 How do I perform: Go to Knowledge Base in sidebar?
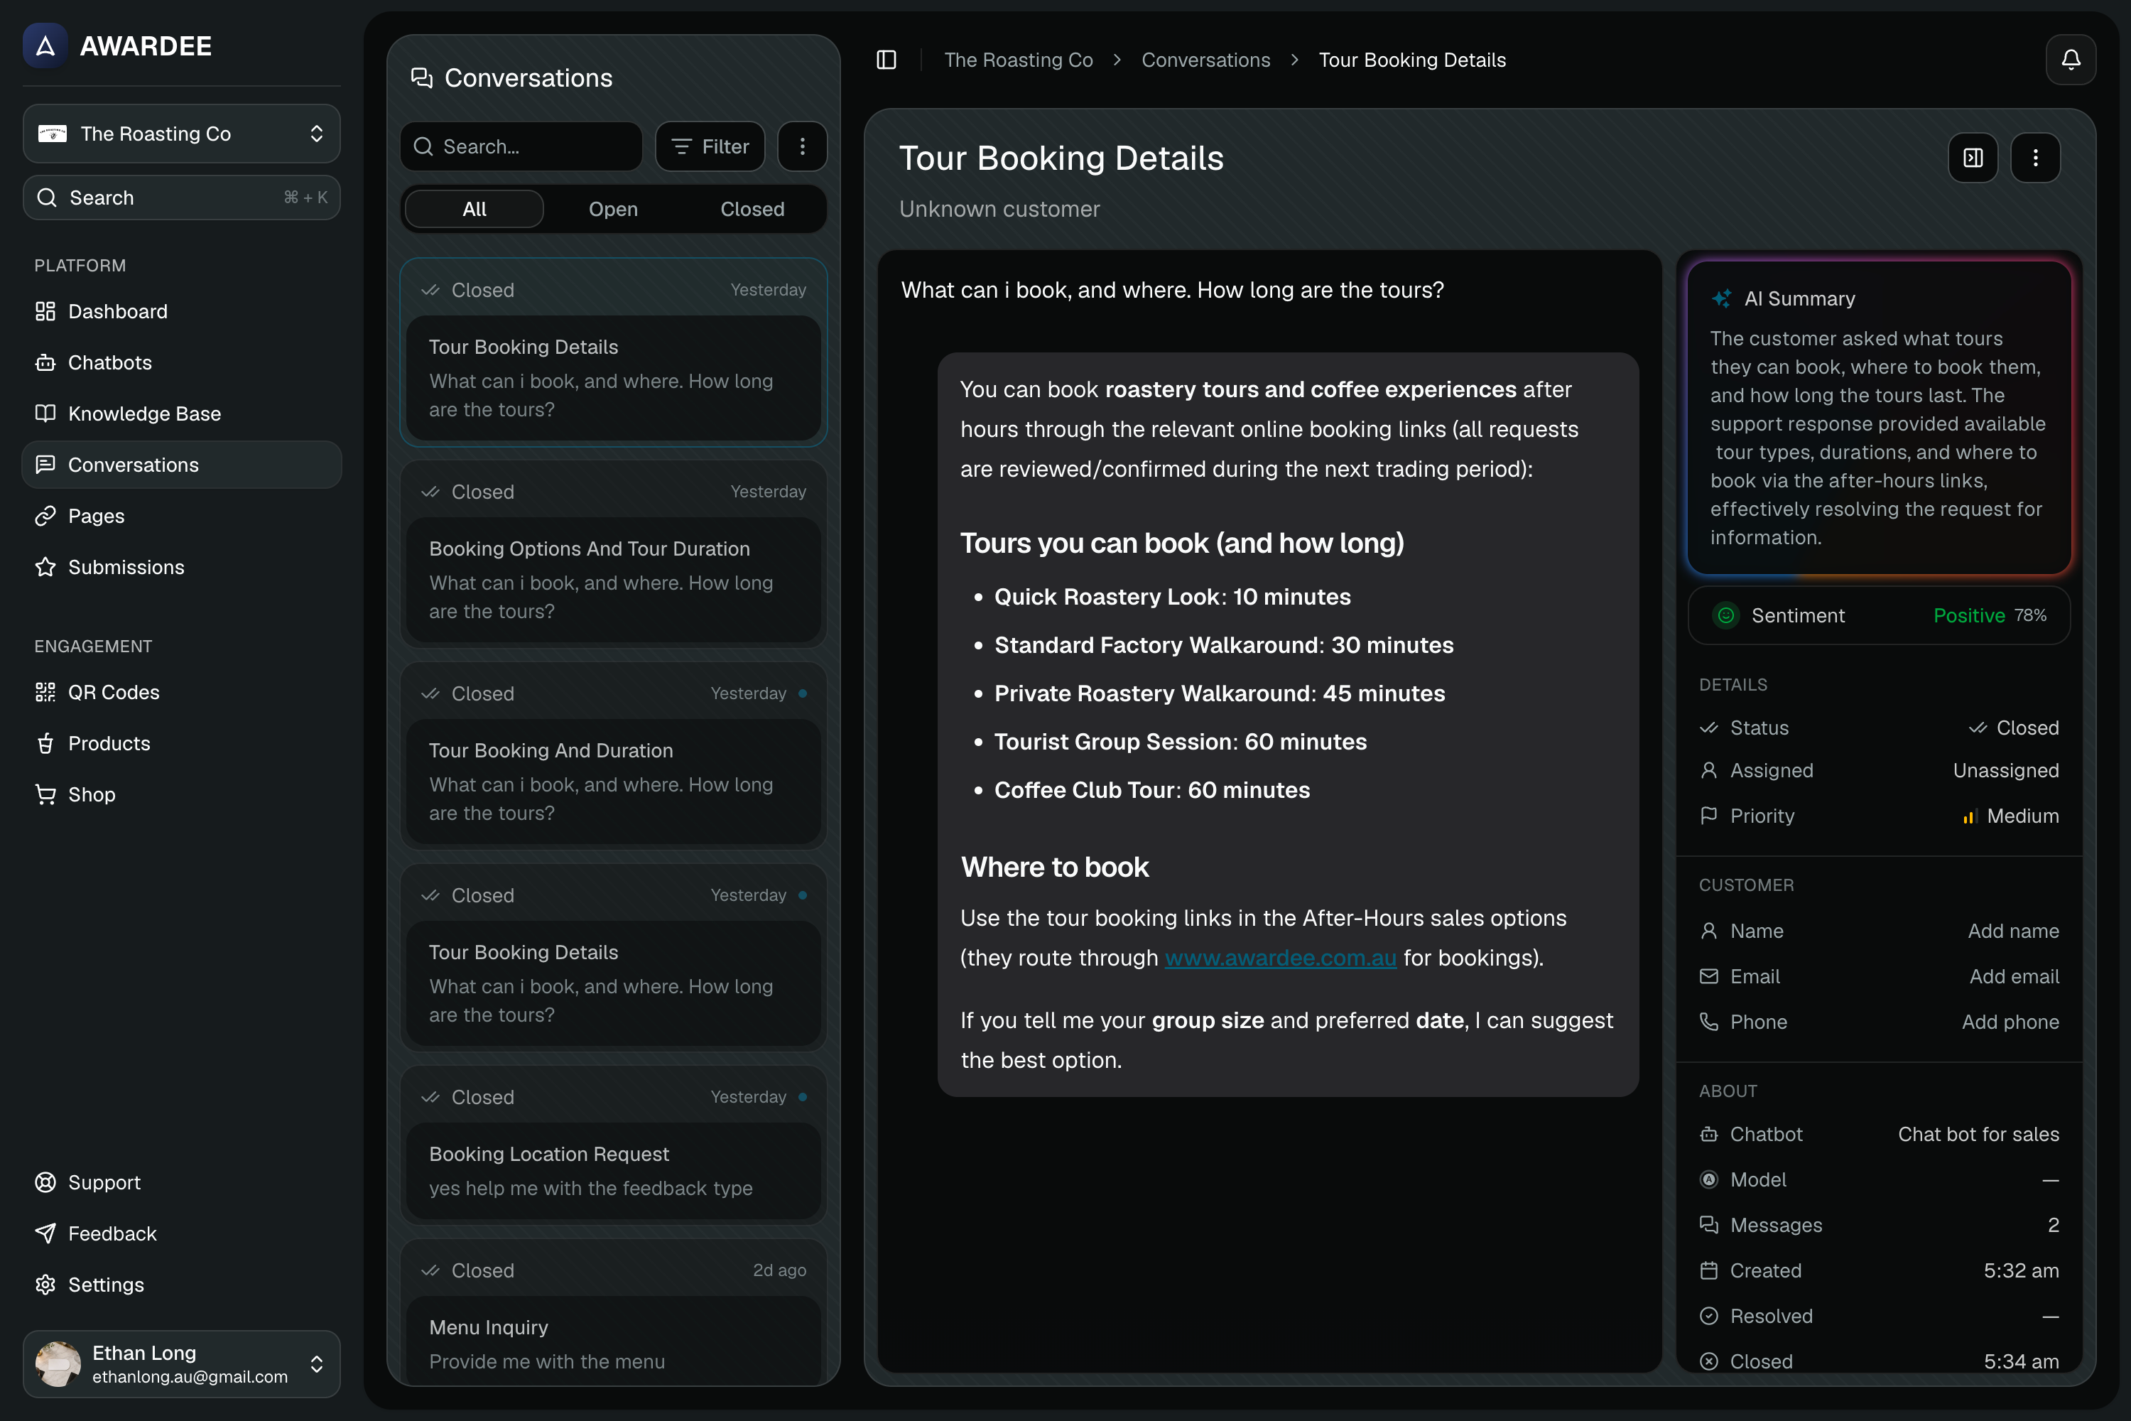coord(181,414)
